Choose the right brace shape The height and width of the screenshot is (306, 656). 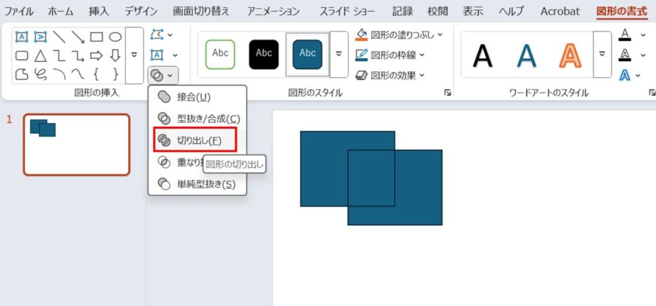tap(115, 74)
